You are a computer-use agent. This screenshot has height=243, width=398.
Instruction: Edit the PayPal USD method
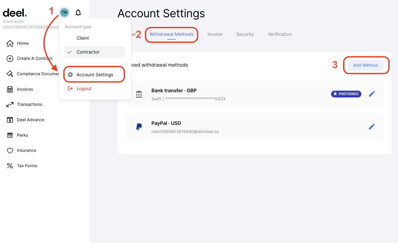[372, 126]
